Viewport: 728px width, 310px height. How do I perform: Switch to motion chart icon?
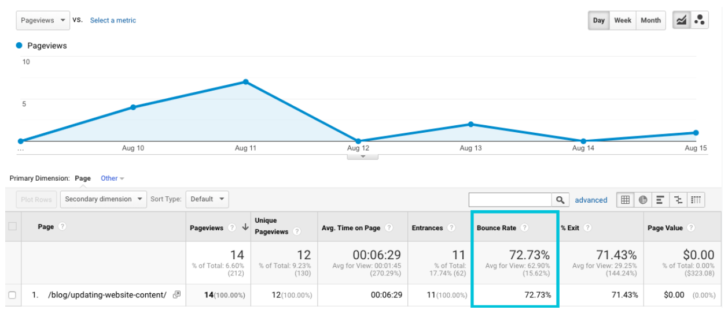point(699,20)
